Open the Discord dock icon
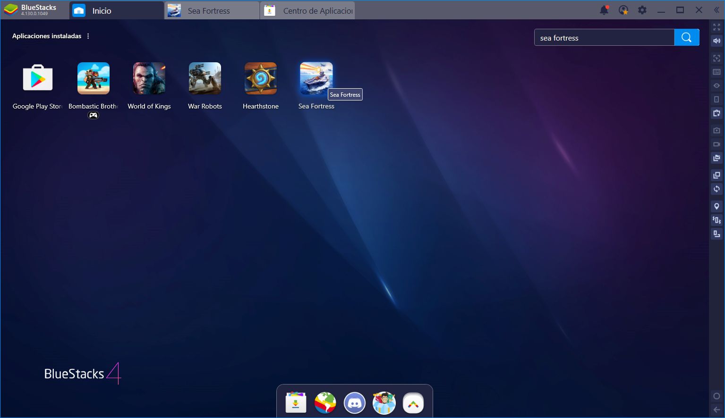This screenshot has height=418, width=725. coord(355,403)
